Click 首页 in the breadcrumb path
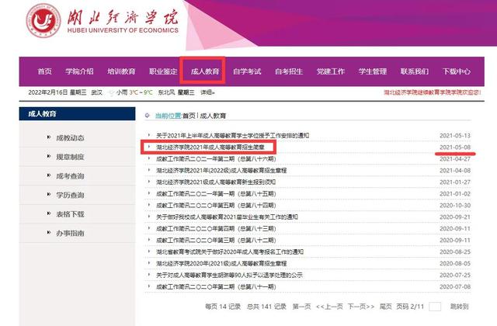The width and height of the screenshot is (497, 326). pos(189,116)
